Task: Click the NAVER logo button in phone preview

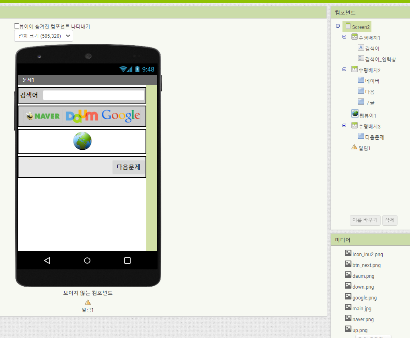Action: click(43, 116)
